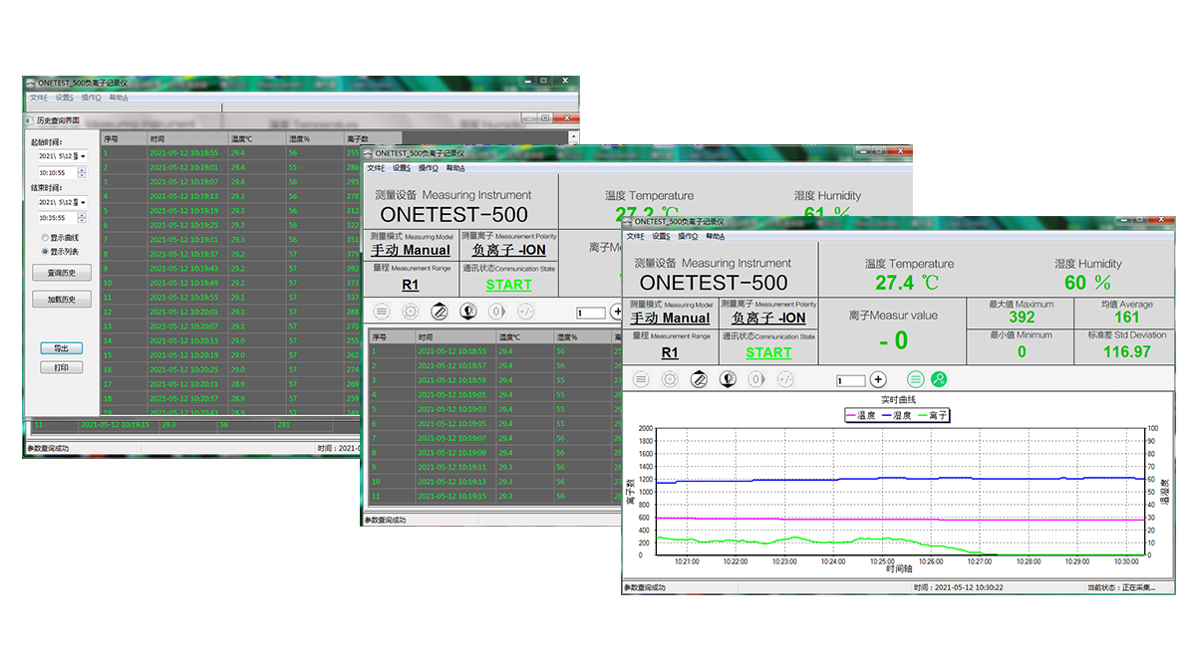This screenshot has height=647, width=1196.
Task: Click the backlight bulb icon in front toolbar
Action: click(x=729, y=379)
